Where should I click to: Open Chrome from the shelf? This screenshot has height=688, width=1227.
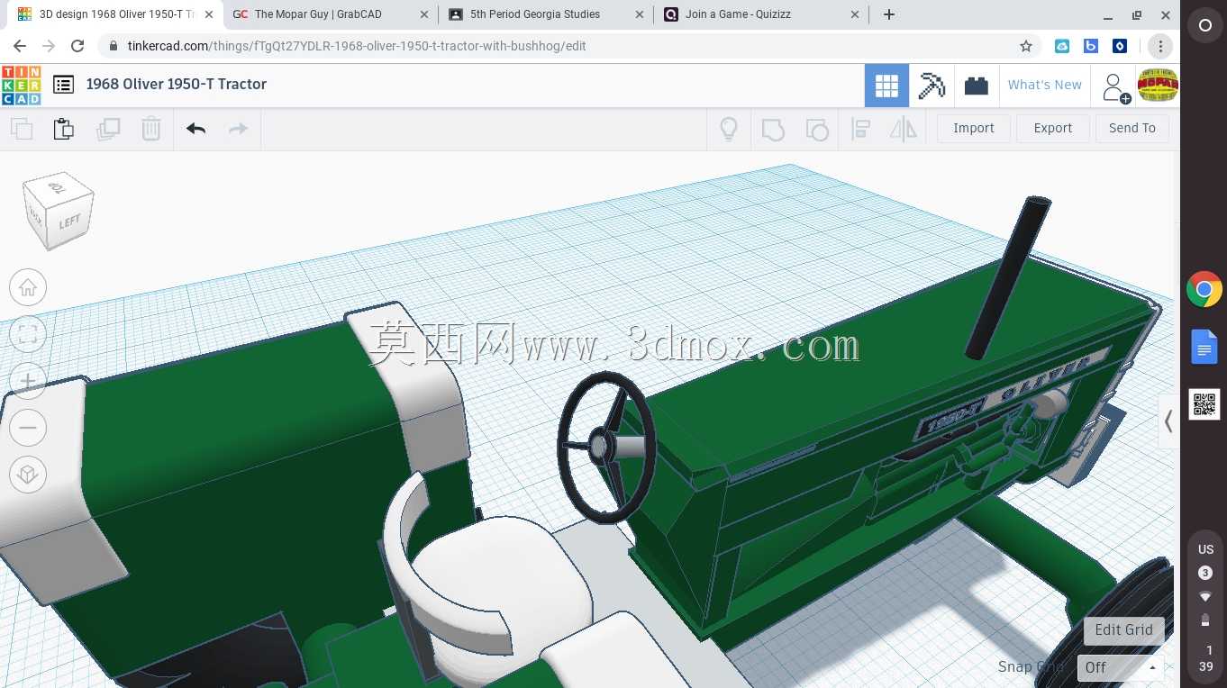[1204, 289]
